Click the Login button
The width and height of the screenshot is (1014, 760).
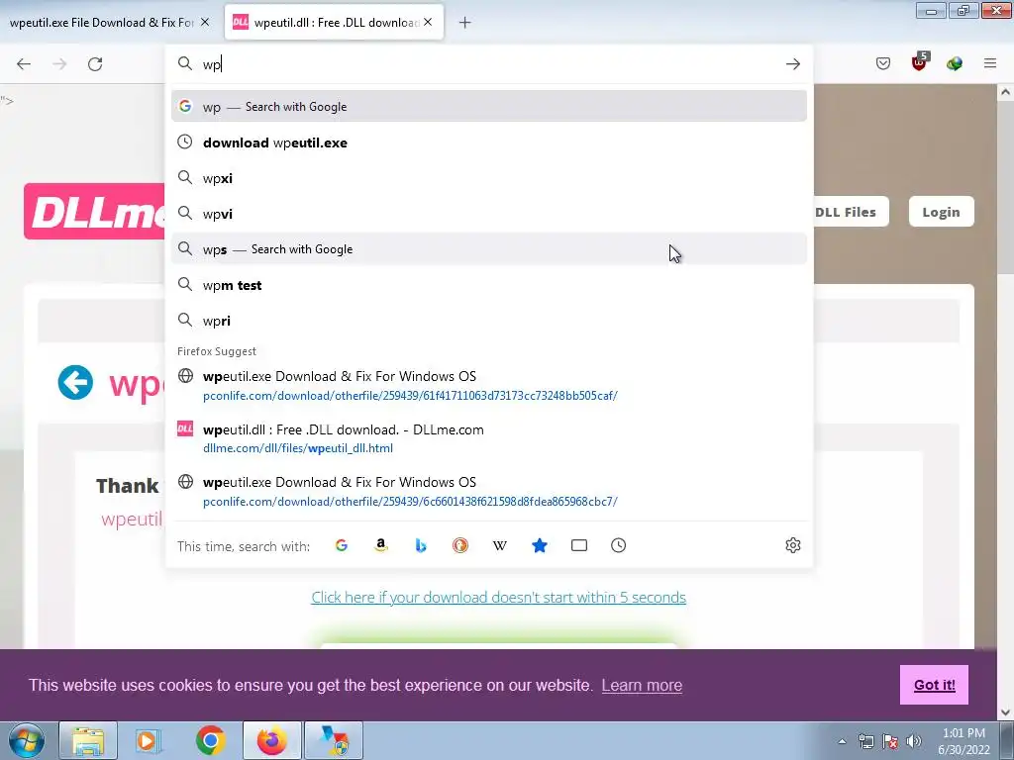pyautogui.click(x=941, y=212)
